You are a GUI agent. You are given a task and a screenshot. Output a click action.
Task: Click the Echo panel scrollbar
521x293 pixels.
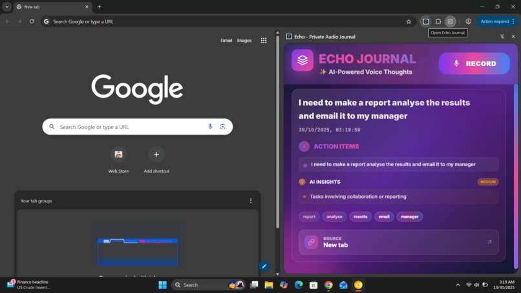pyautogui.click(x=516, y=177)
